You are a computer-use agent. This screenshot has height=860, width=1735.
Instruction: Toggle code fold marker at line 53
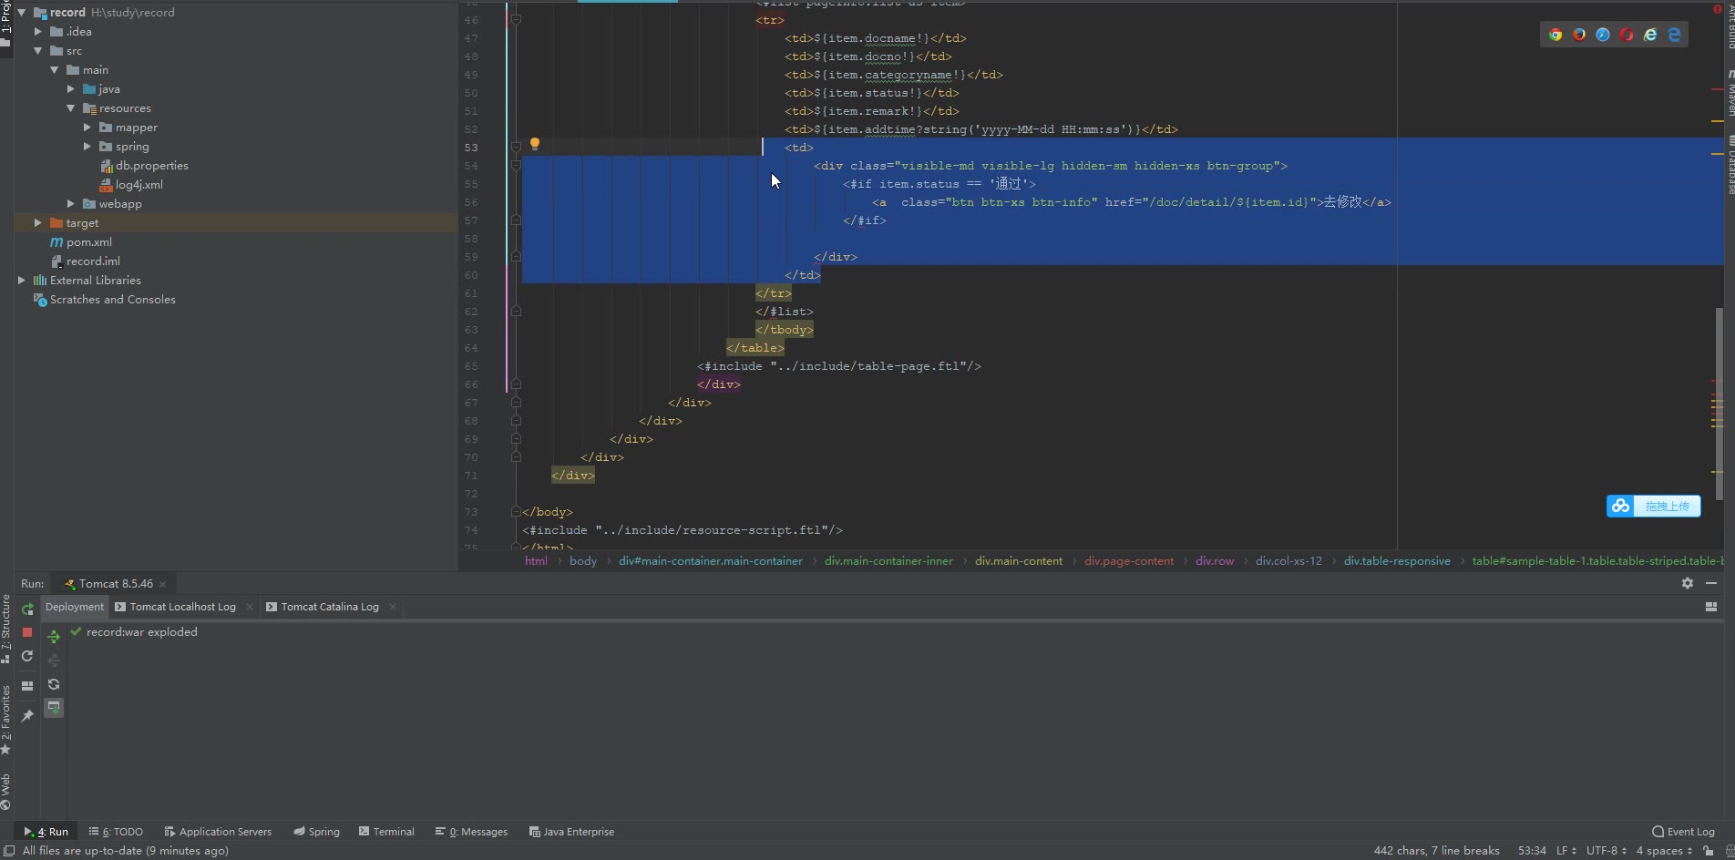pyautogui.click(x=516, y=147)
